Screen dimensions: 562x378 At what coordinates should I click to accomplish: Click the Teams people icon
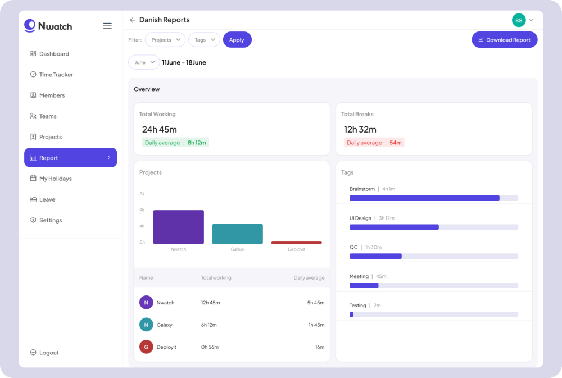[x=33, y=116]
